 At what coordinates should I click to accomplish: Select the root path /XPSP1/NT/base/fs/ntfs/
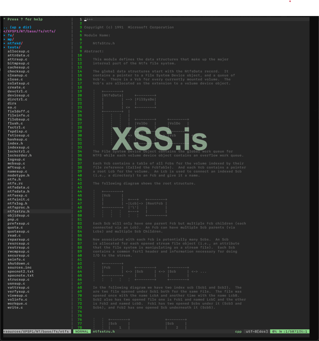30,31
